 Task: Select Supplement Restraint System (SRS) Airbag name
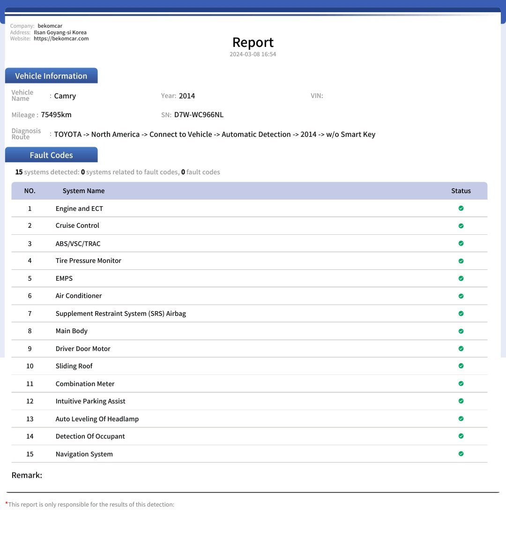click(120, 314)
